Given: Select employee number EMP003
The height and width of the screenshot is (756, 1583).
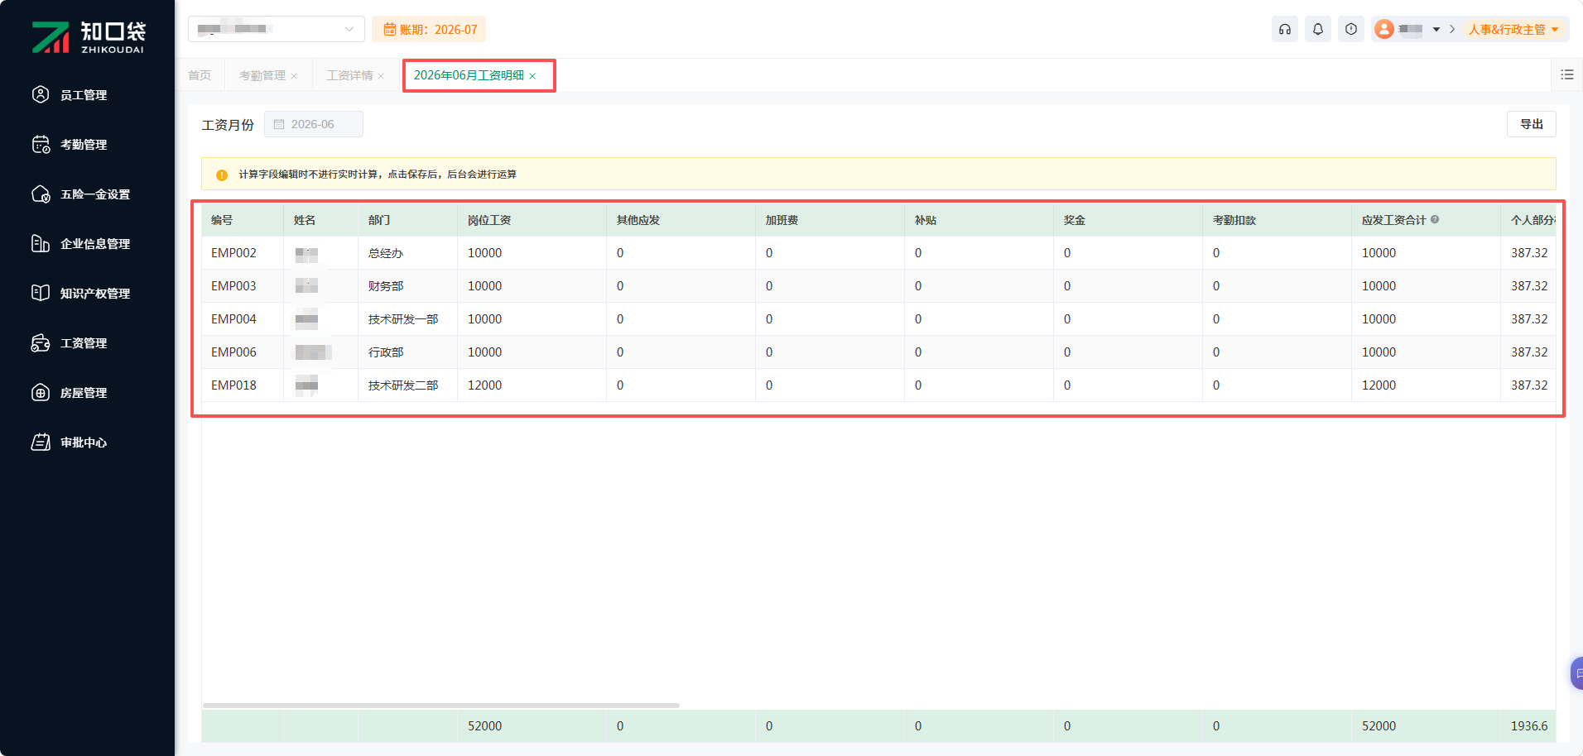Looking at the screenshot, I should pyautogui.click(x=233, y=286).
